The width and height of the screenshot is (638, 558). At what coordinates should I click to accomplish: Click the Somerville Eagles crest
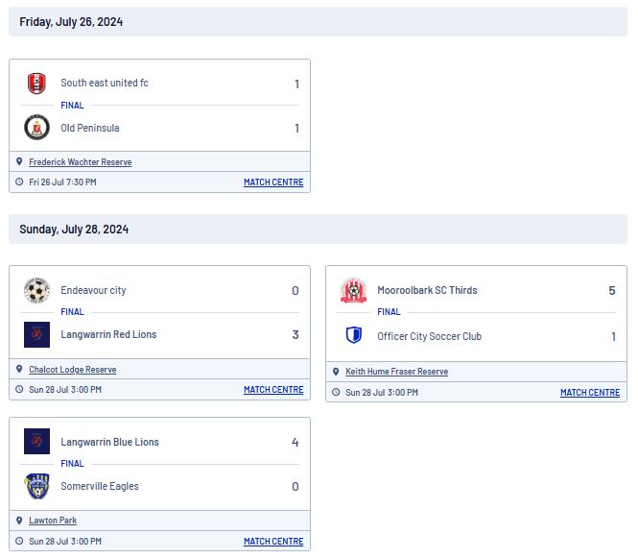(37, 486)
